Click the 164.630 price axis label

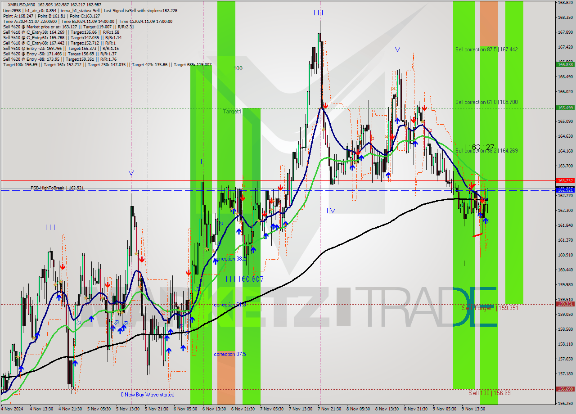click(x=565, y=136)
